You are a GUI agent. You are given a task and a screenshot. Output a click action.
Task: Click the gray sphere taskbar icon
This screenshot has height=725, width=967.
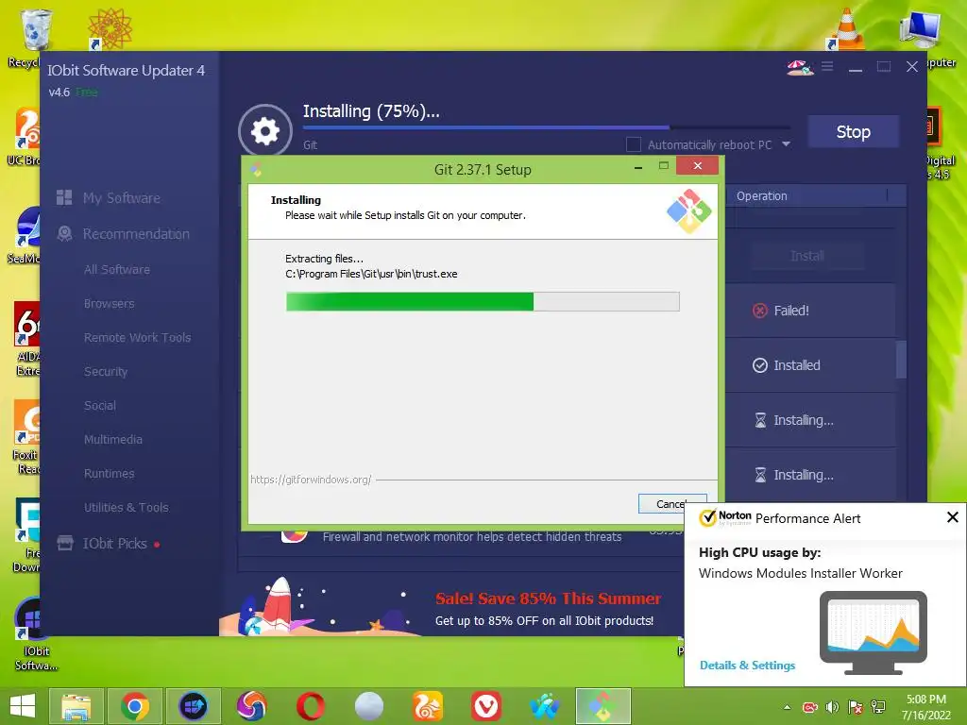(369, 706)
